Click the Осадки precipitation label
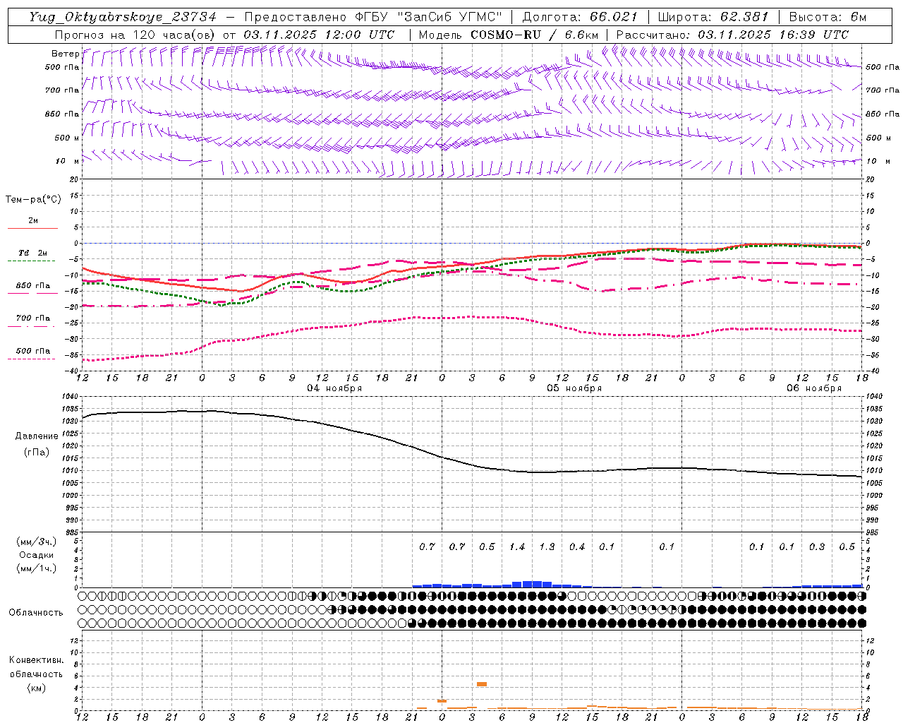The height and width of the screenshot is (723, 903). (37, 555)
